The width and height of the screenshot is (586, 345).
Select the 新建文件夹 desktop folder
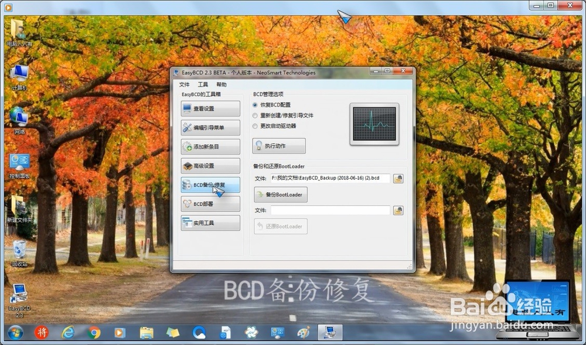coord(19,209)
